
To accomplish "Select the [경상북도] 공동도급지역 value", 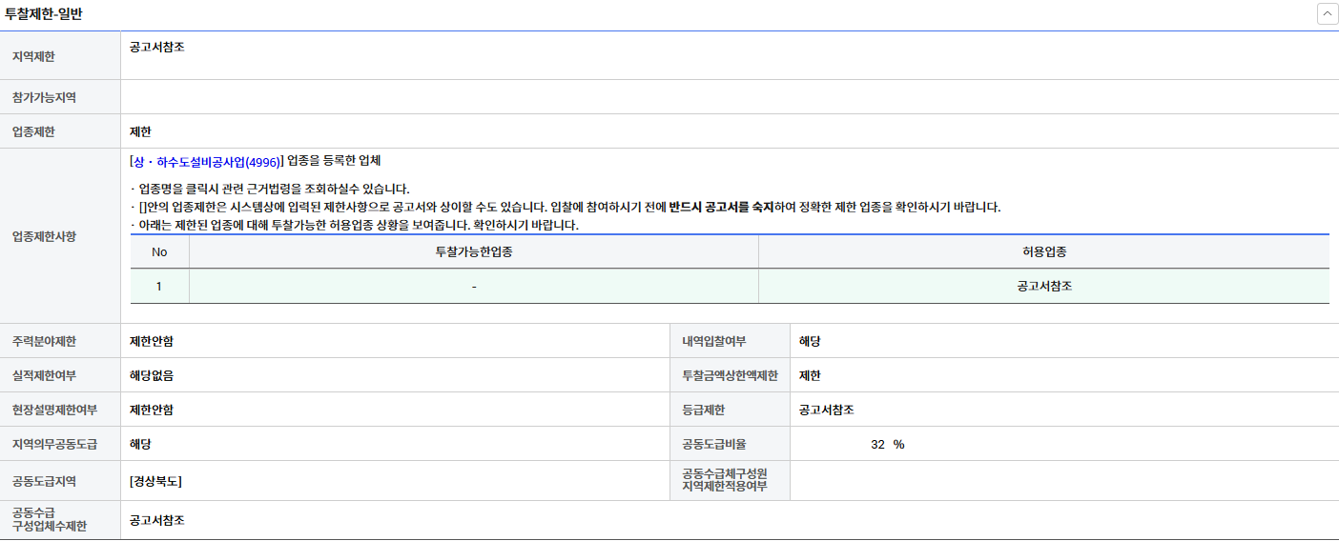I will 155,481.
